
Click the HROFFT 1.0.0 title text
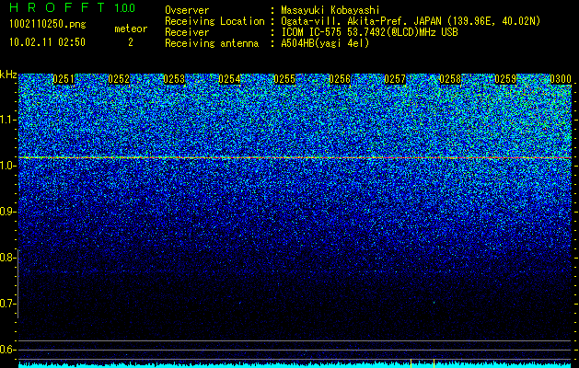click(73, 7)
